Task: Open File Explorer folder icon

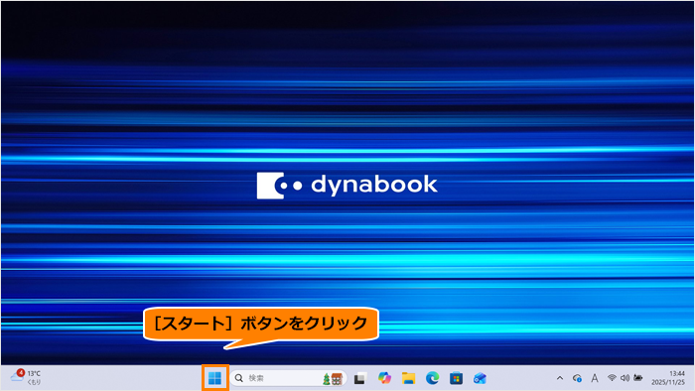Action: tap(408, 378)
